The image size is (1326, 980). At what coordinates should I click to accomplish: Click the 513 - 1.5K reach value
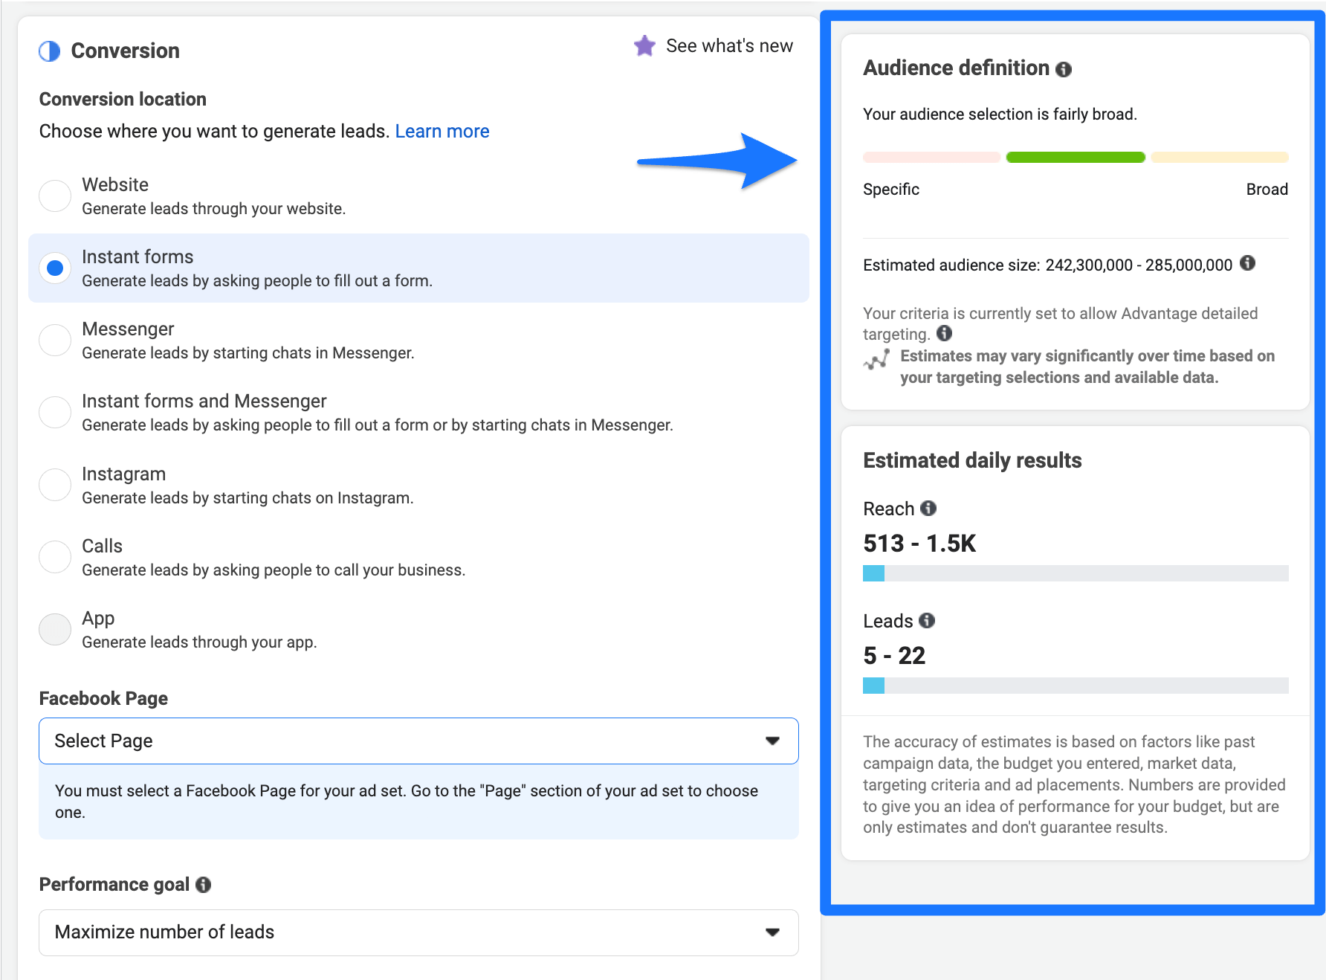pyautogui.click(x=919, y=544)
